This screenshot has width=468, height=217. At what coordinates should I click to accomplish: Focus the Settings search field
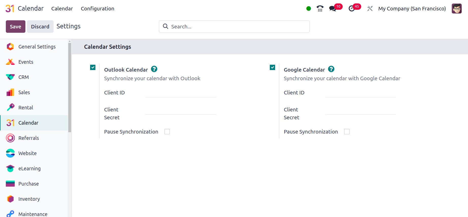(x=234, y=26)
